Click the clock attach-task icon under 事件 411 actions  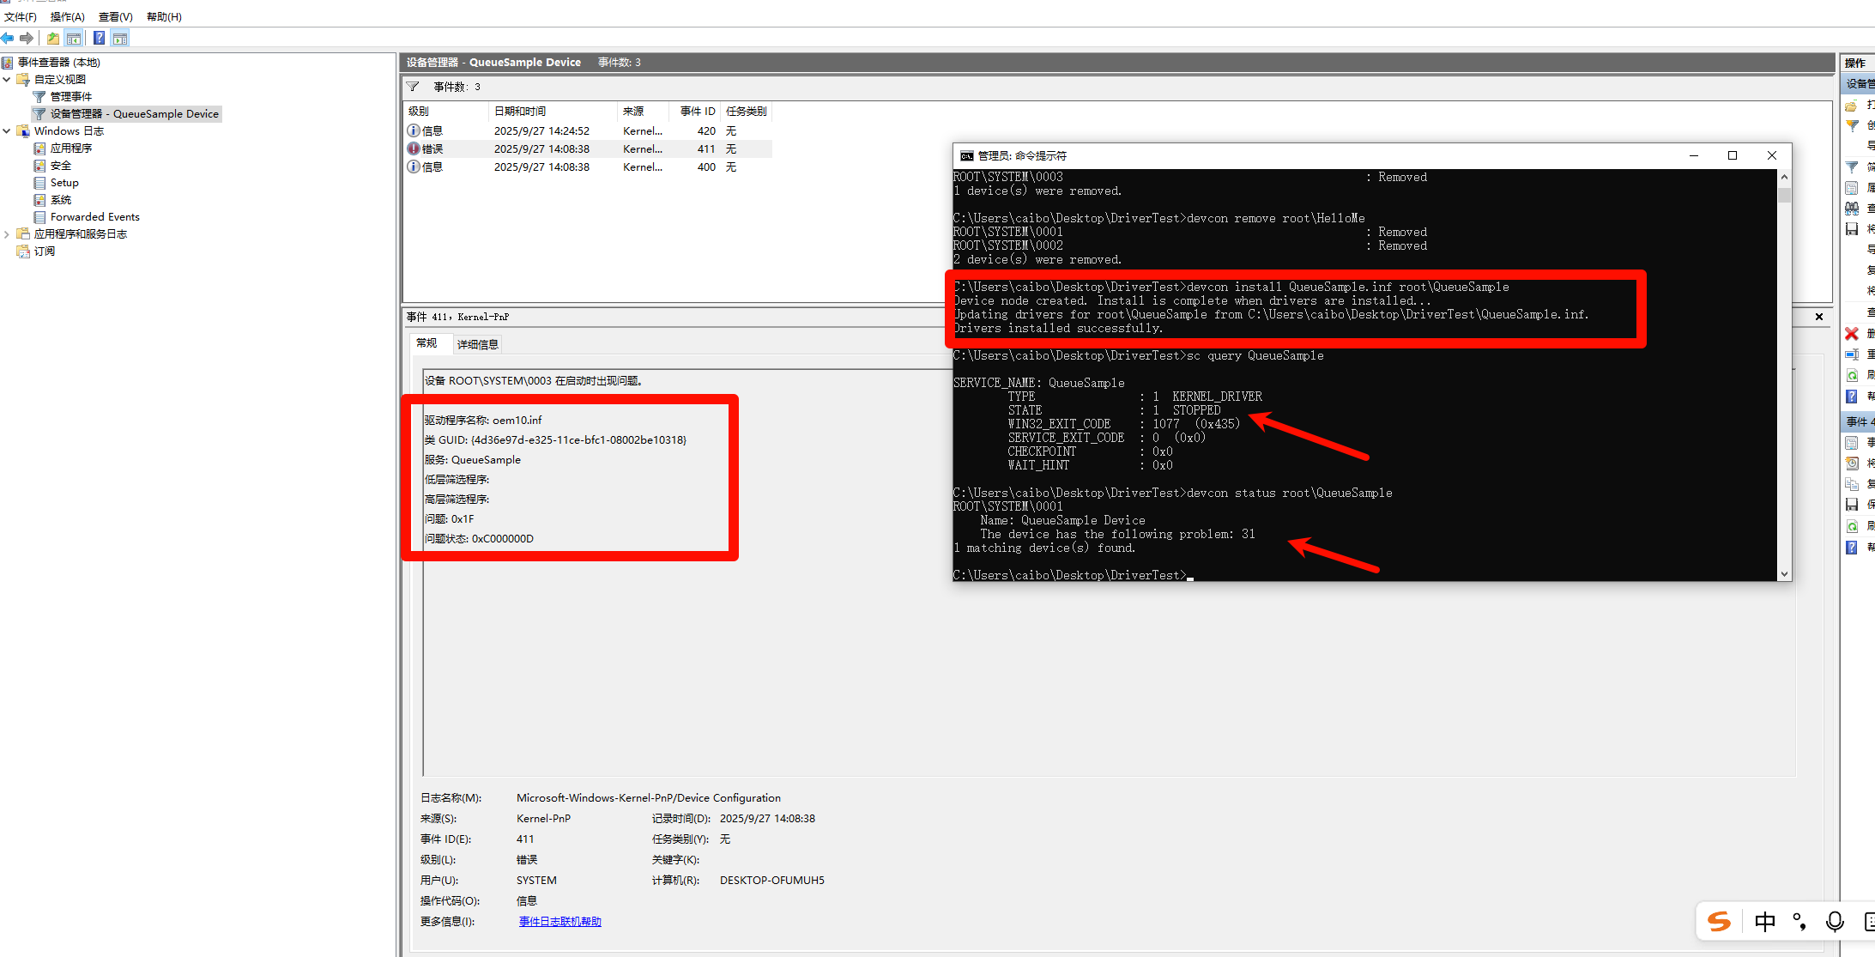click(1852, 463)
